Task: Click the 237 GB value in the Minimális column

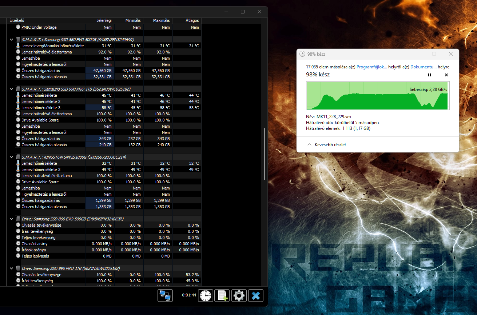Action: pyautogui.click(x=134, y=139)
